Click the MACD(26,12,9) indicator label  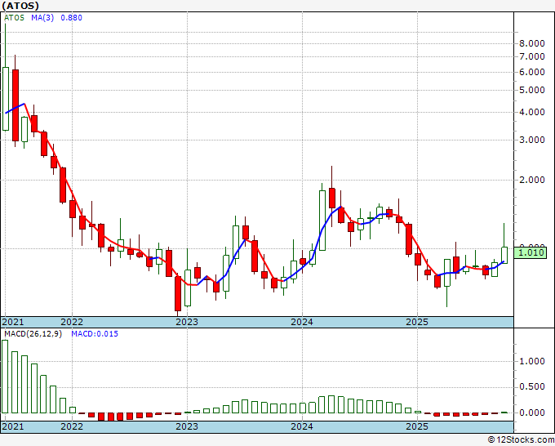click(x=33, y=334)
